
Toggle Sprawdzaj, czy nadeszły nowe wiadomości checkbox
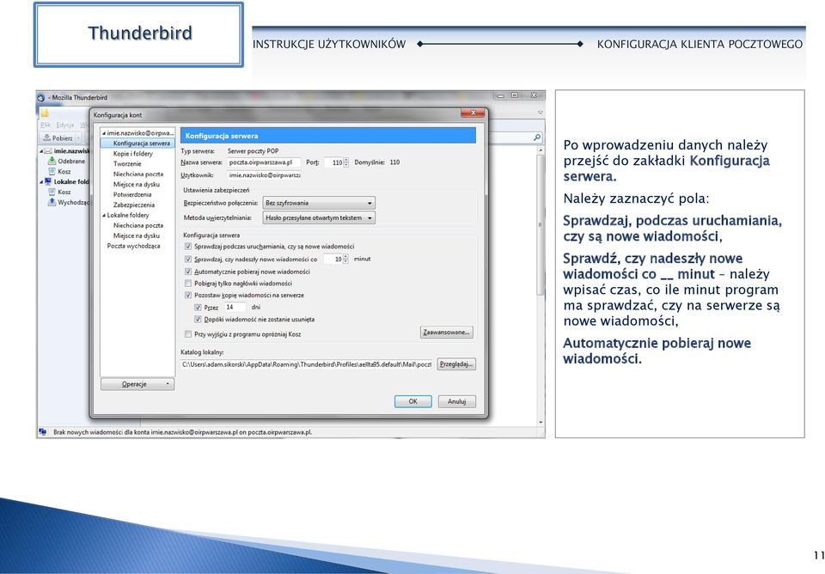coord(188,259)
